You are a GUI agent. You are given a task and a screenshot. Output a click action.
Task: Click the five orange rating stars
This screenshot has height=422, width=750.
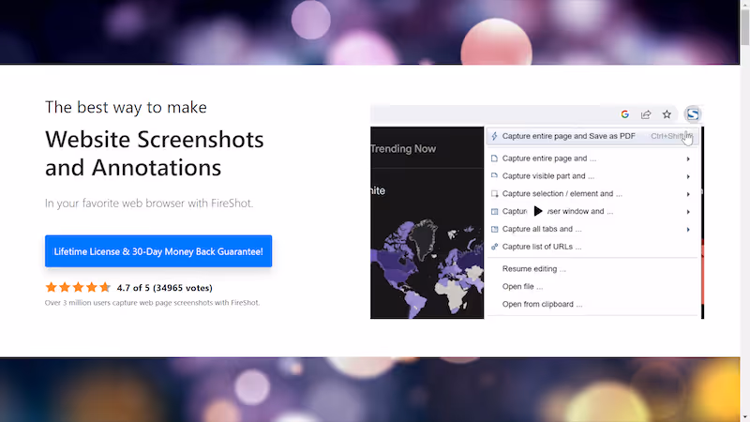78,288
